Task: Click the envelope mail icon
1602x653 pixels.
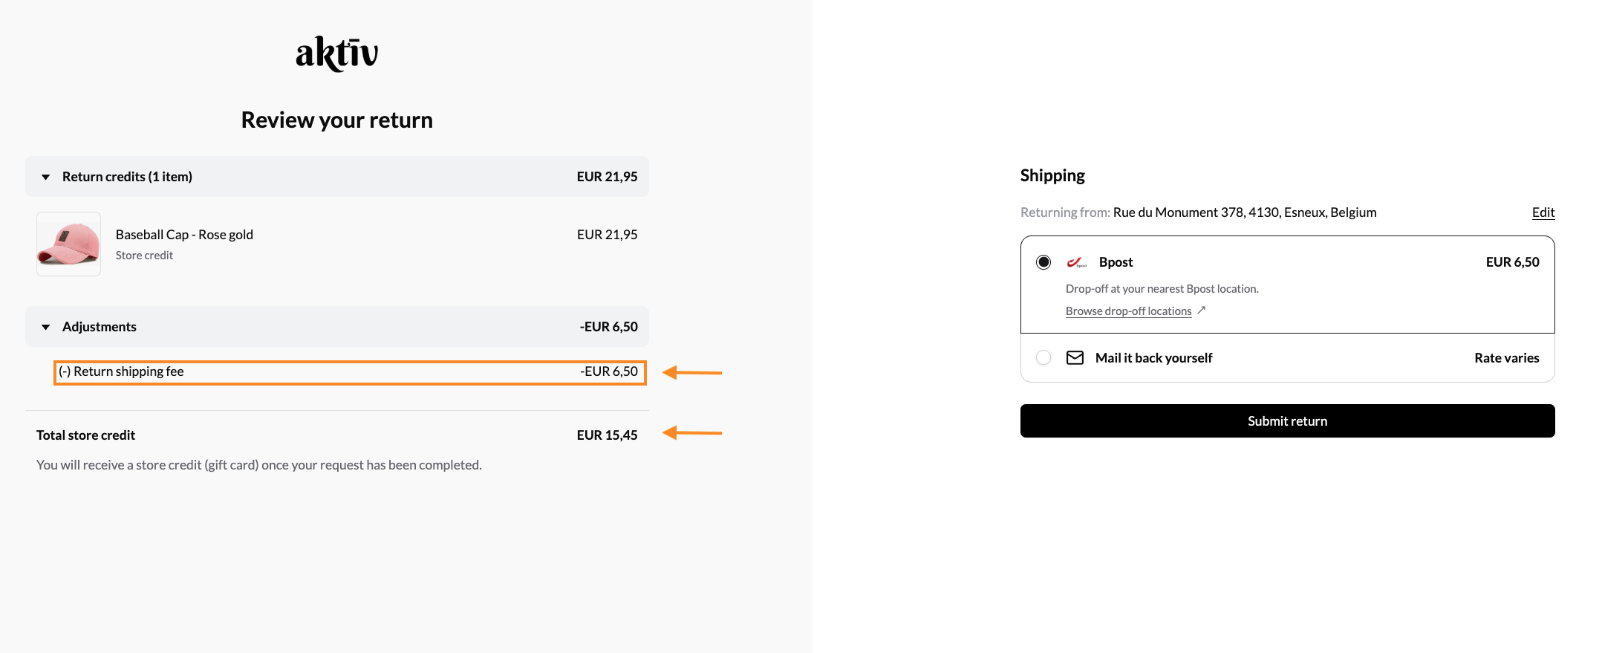Action: pos(1075,358)
